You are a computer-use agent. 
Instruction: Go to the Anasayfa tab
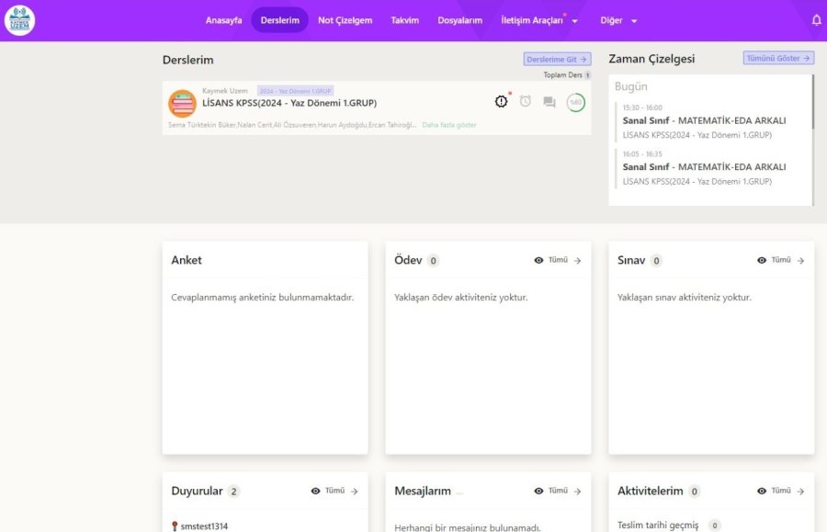223,20
